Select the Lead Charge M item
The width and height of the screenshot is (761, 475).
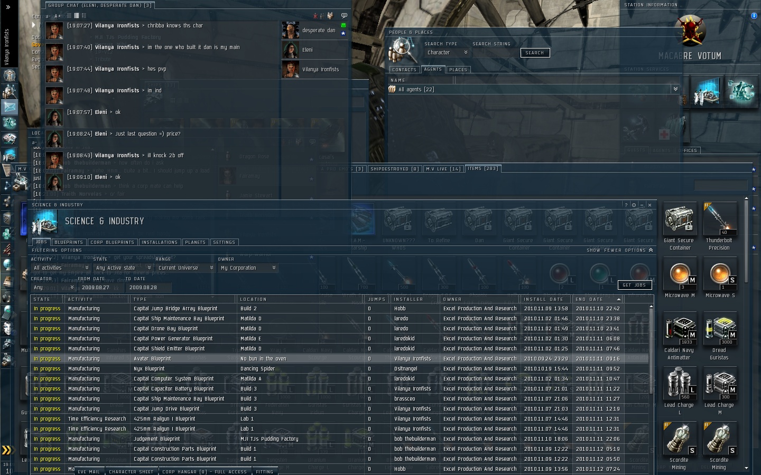point(720,391)
